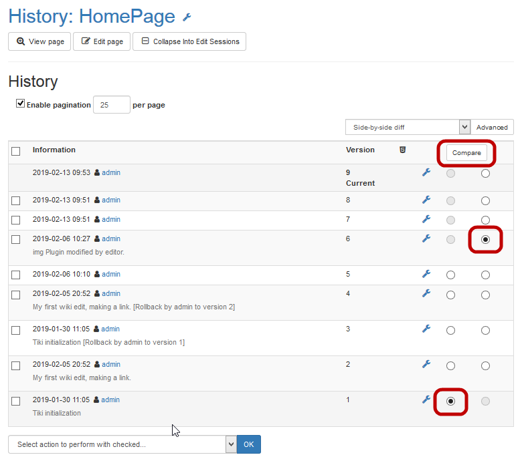The height and width of the screenshot is (455, 520).
Task: Open admin user link in version 5 row
Action: pyautogui.click(x=111, y=274)
